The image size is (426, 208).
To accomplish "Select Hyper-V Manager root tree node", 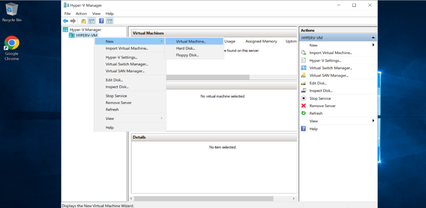I will pyautogui.click(x=85, y=30).
